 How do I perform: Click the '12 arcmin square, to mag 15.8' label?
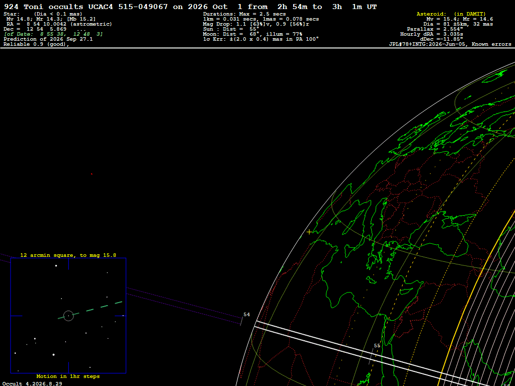68,255
